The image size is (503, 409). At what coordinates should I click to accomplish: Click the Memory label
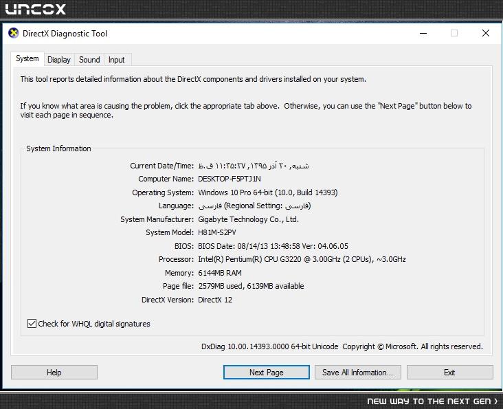[179, 273]
